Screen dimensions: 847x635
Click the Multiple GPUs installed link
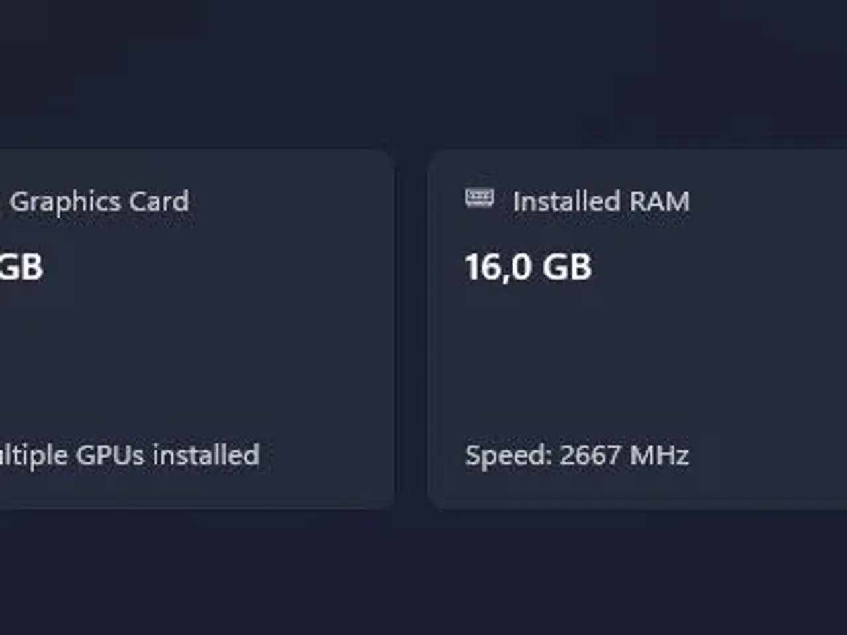tap(130, 454)
